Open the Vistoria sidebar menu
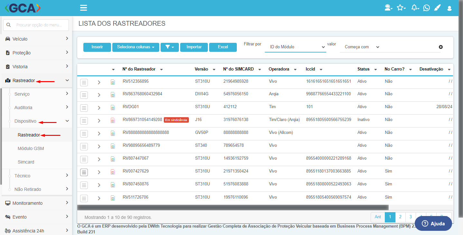The image size is (463, 235). tap(36, 67)
